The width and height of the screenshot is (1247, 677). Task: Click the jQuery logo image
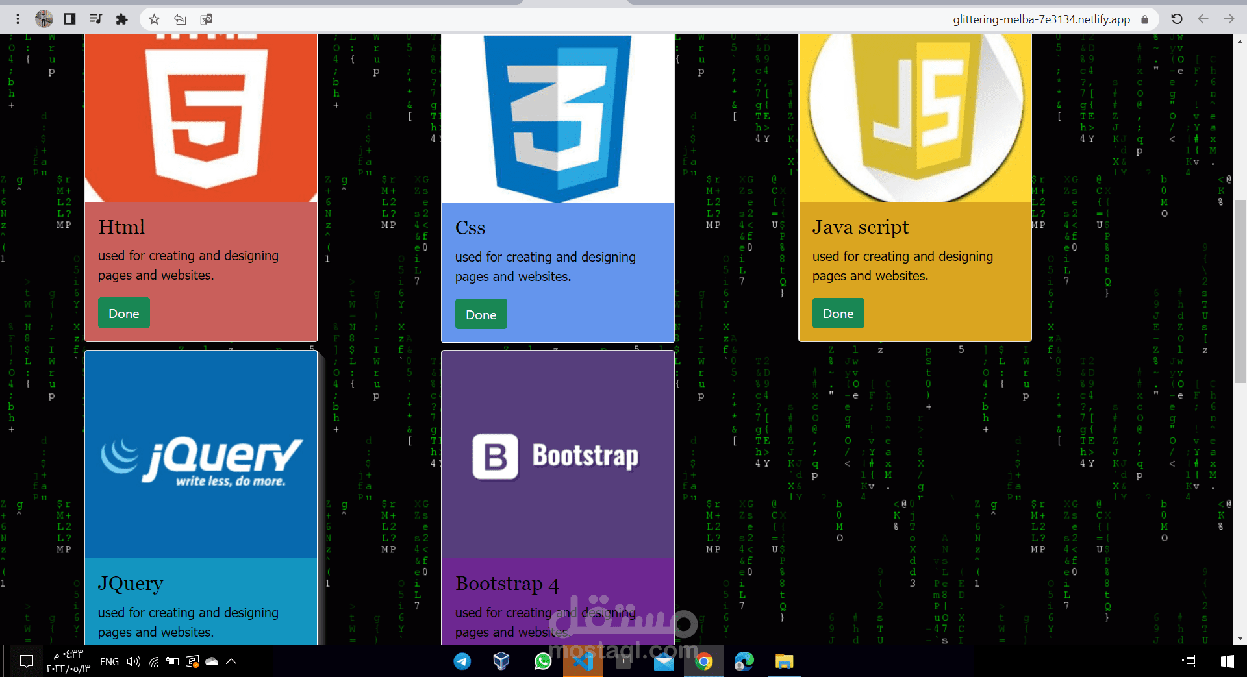(x=201, y=454)
